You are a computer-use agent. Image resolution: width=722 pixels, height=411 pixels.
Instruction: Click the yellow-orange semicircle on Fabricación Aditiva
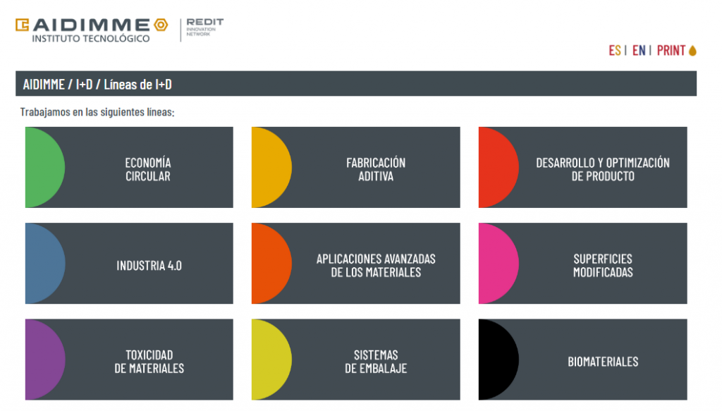(271, 167)
